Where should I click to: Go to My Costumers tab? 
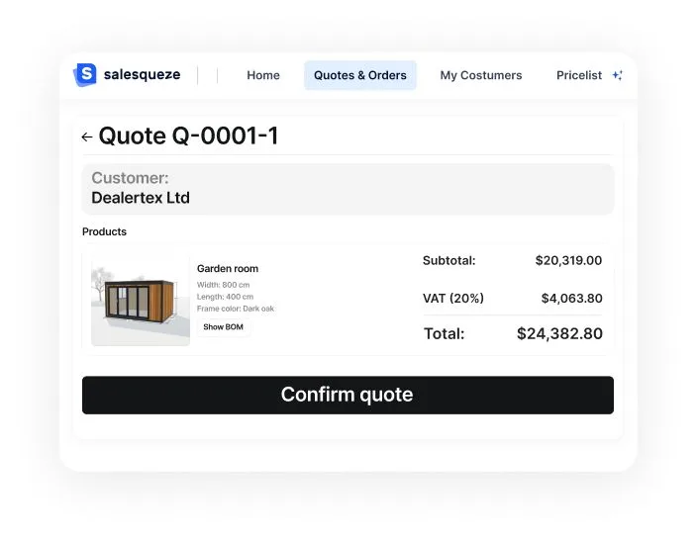pos(481,75)
